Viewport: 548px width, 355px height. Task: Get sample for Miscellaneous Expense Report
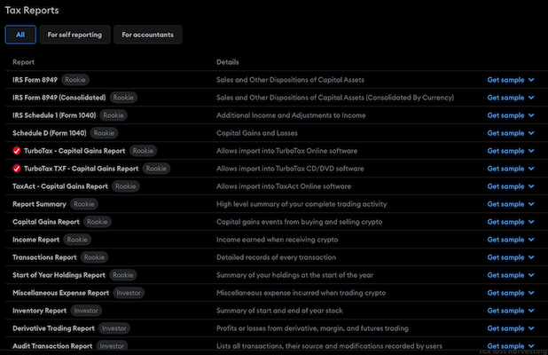coord(505,293)
